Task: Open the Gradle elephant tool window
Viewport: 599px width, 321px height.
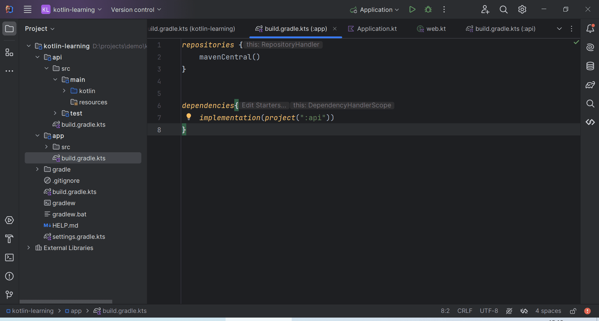Action: point(590,85)
